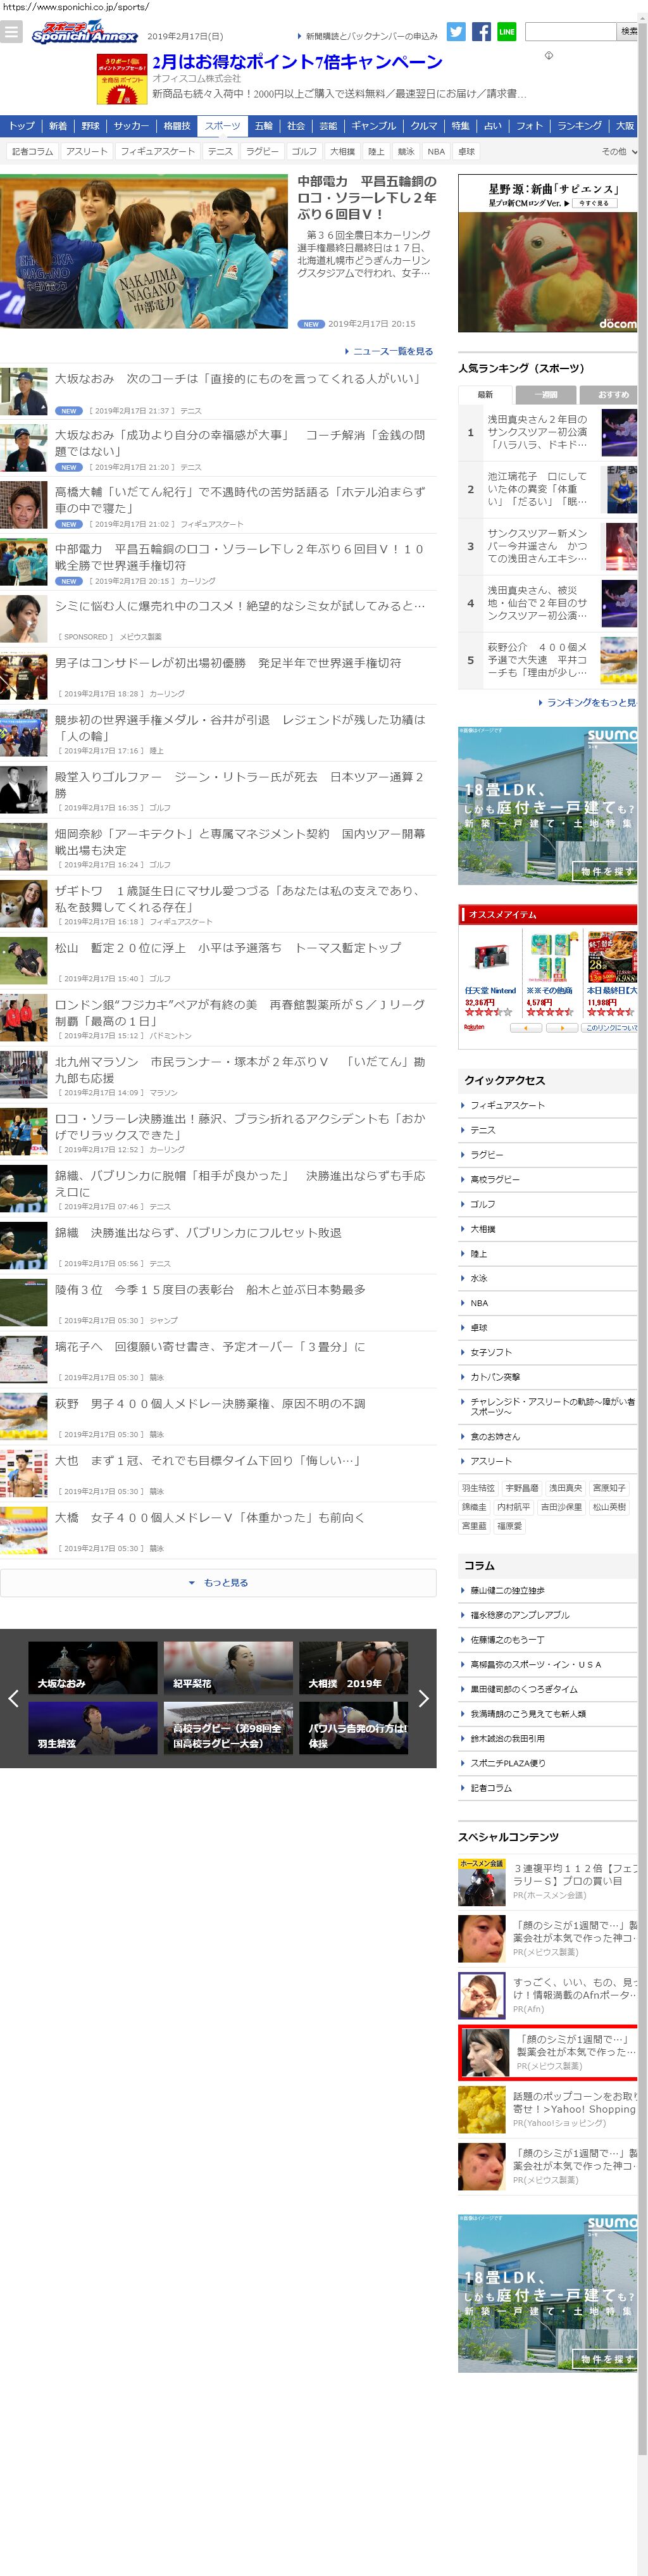Viewport: 648px width, 2576px height.
Task: Open テニス in quick access list
Action: click(x=483, y=1130)
